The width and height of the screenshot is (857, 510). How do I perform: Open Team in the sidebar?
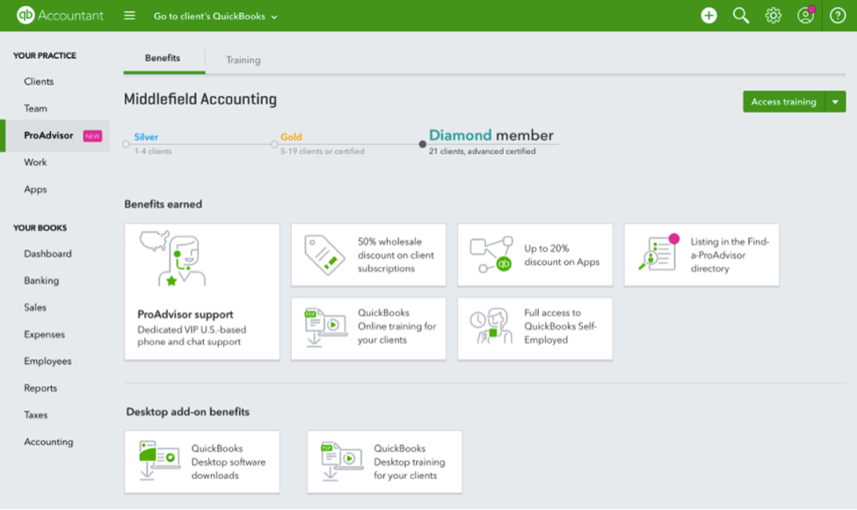tap(35, 108)
